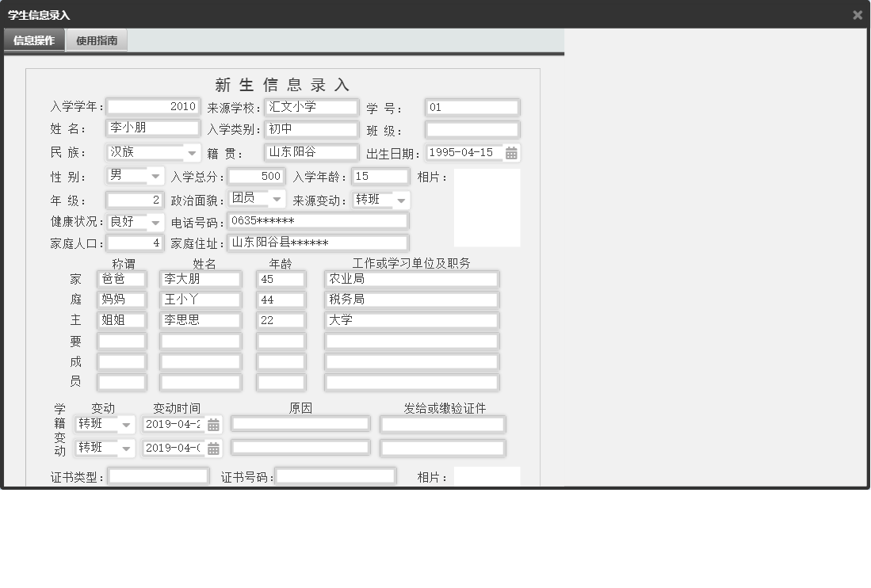Click the age field showing 45

(281, 279)
